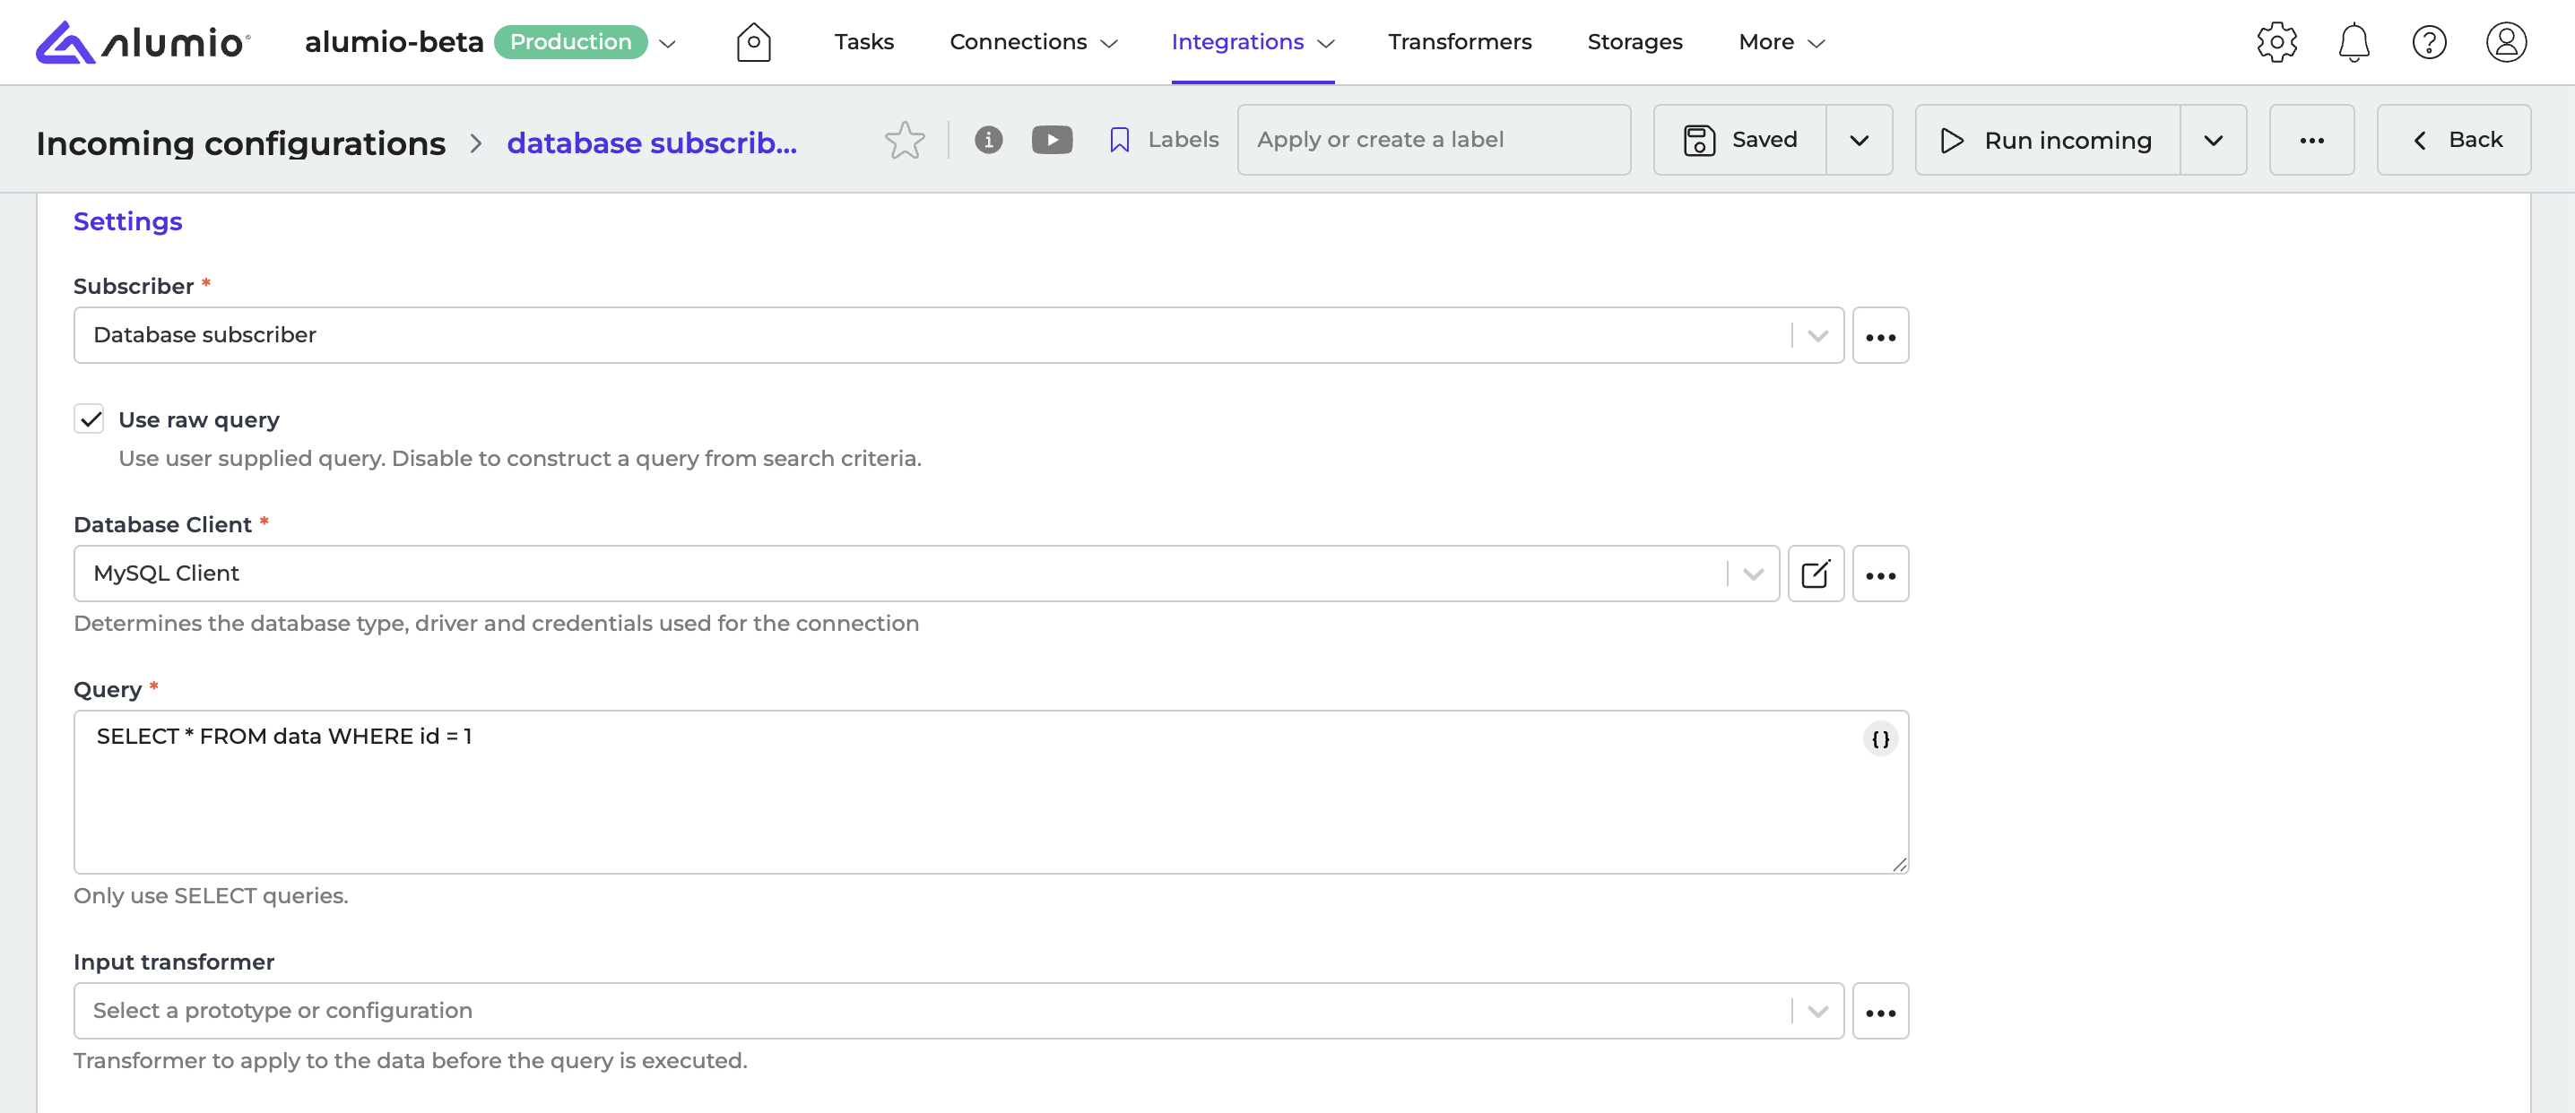Click the Back button
The height and width of the screenshot is (1113, 2575).
pos(2453,140)
